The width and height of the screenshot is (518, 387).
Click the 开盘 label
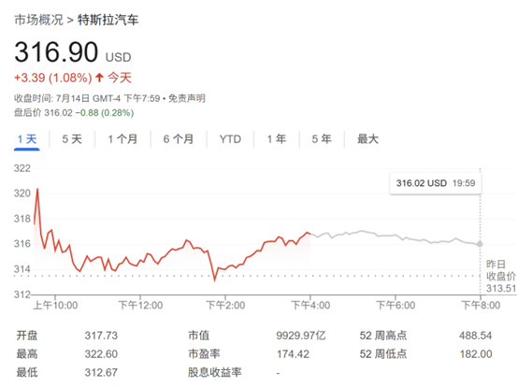click(x=27, y=336)
